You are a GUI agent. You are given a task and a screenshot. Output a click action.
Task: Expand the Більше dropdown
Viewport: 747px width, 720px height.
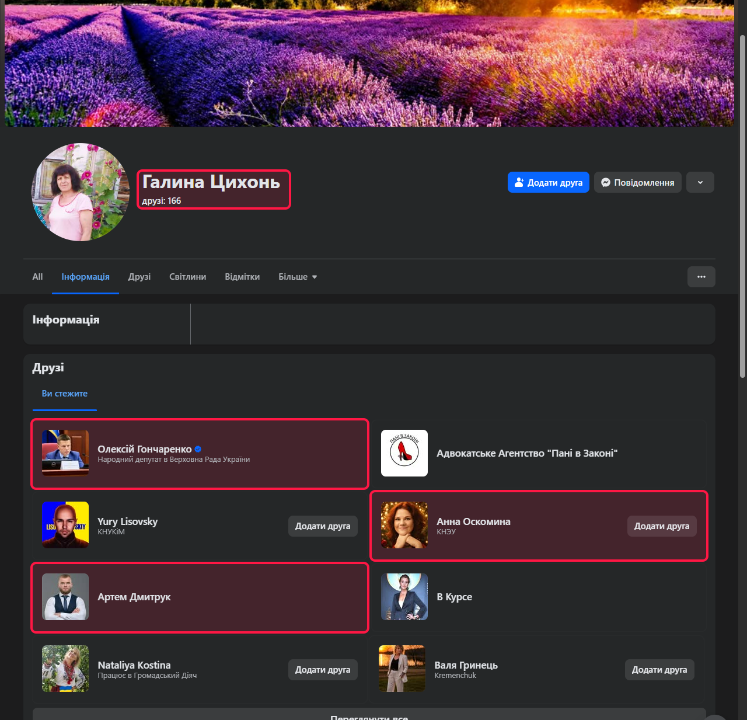(298, 277)
